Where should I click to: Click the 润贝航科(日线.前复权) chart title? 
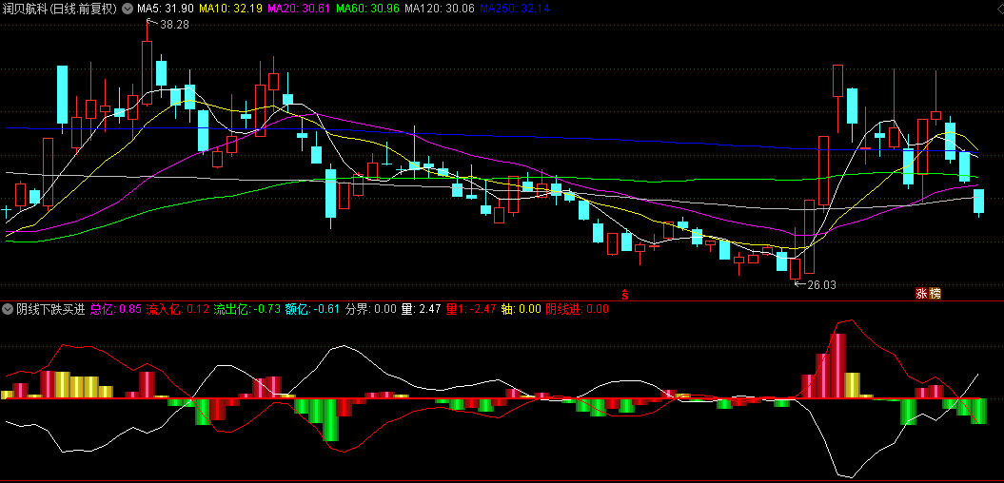click(60, 9)
